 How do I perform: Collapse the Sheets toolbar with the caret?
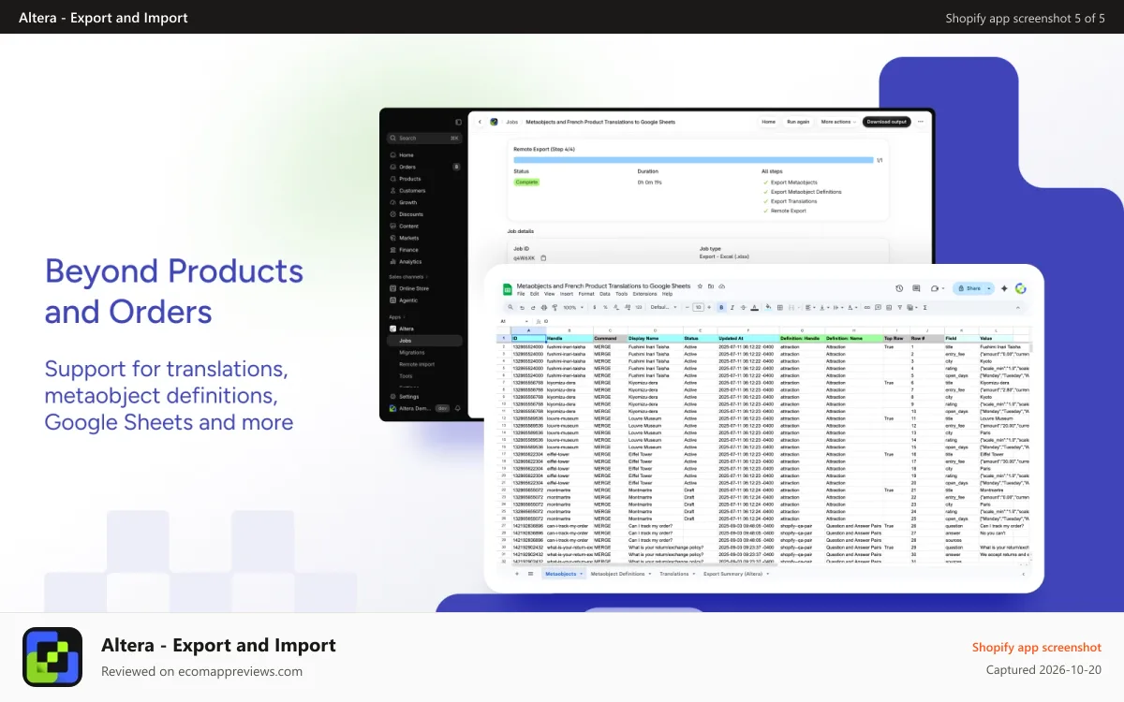point(1018,307)
